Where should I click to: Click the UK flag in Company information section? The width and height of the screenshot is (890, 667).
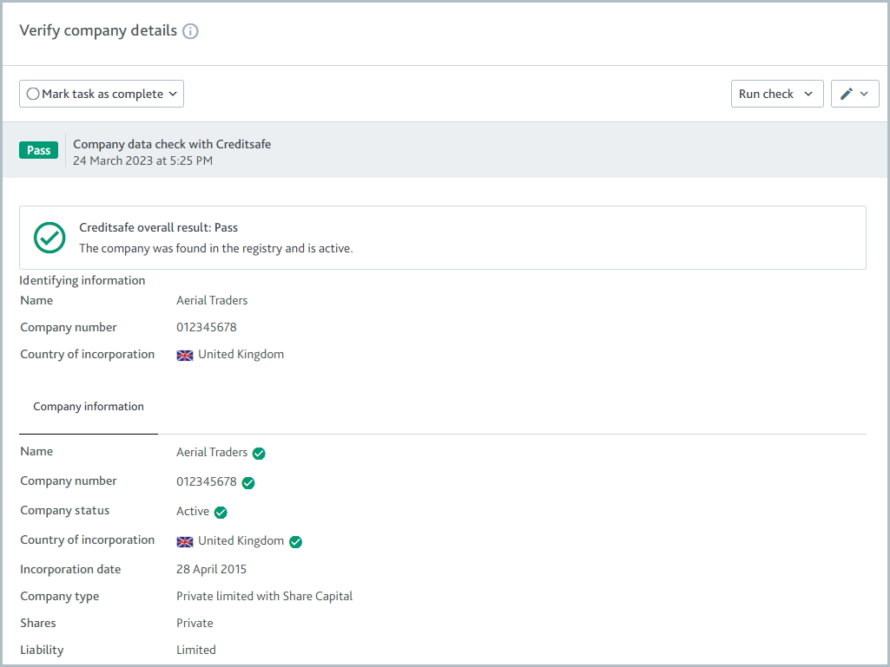[184, 540]
